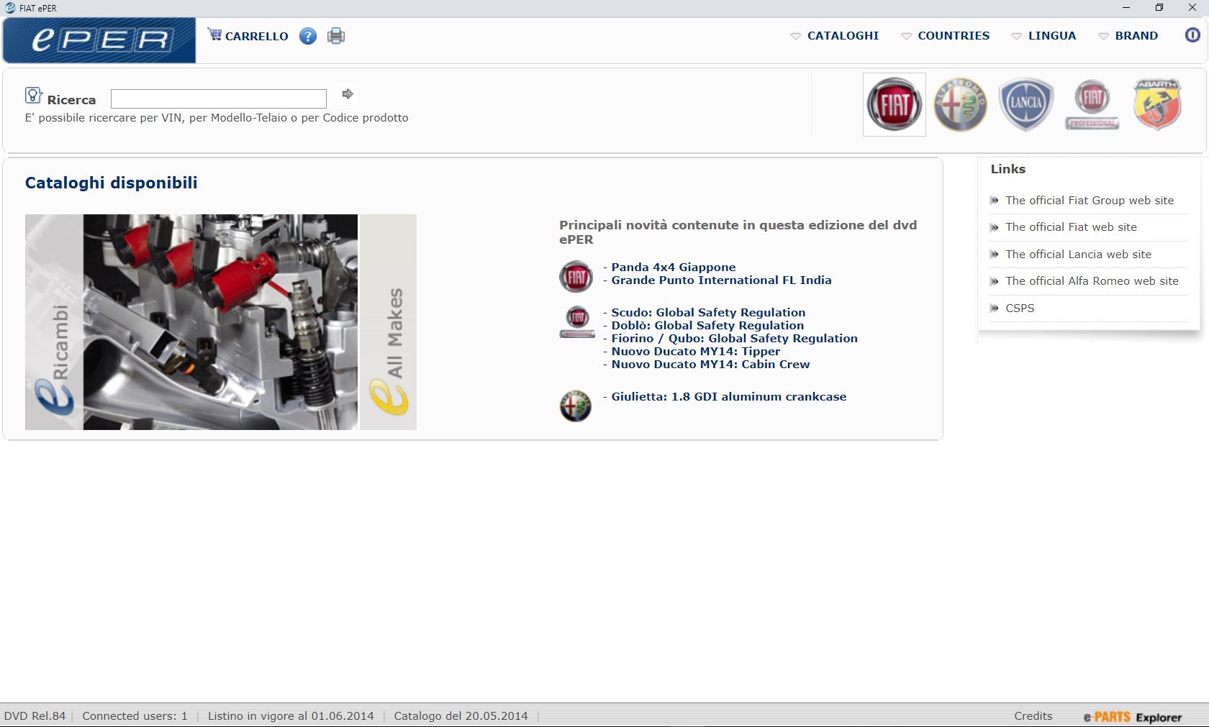This screenshot has height=727, width=1209.
Task: Click Listino in vigore al 01.06.2014 entry
Action: [x=291, y=716]
